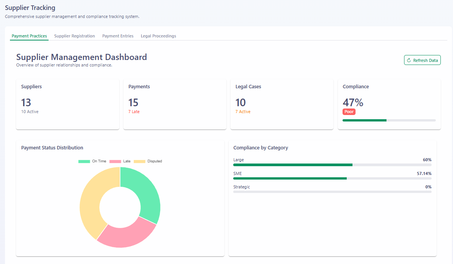Click the Compliance by Category heading
The width and height of the screenshot is (453, 264).
[x=261, y=147]
